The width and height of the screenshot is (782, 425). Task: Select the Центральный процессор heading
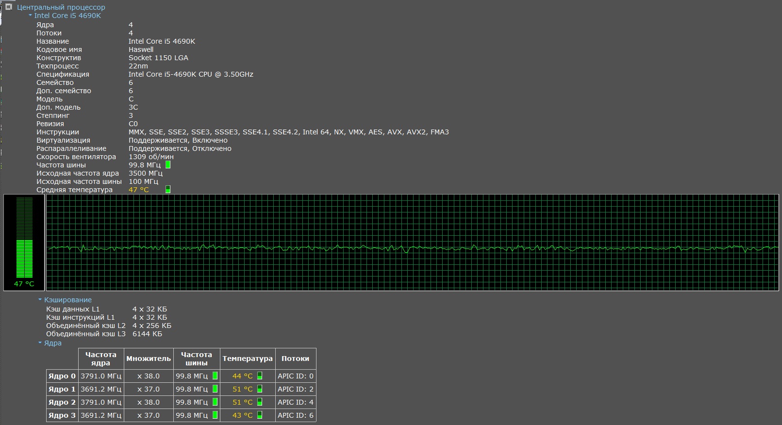(61, 7)
